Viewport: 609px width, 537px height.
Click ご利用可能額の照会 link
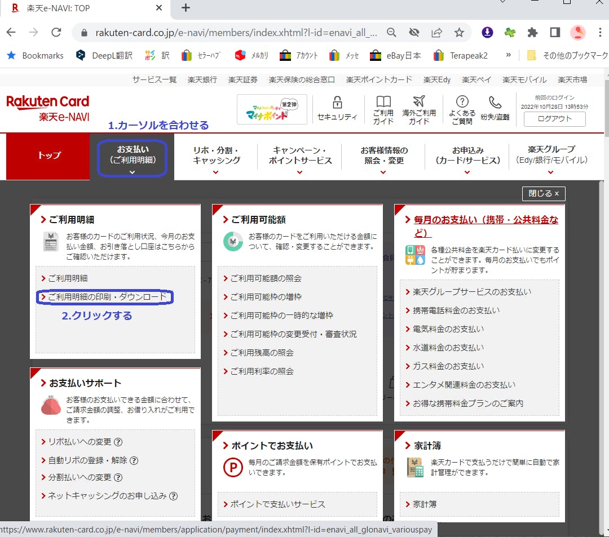[266, 278]
